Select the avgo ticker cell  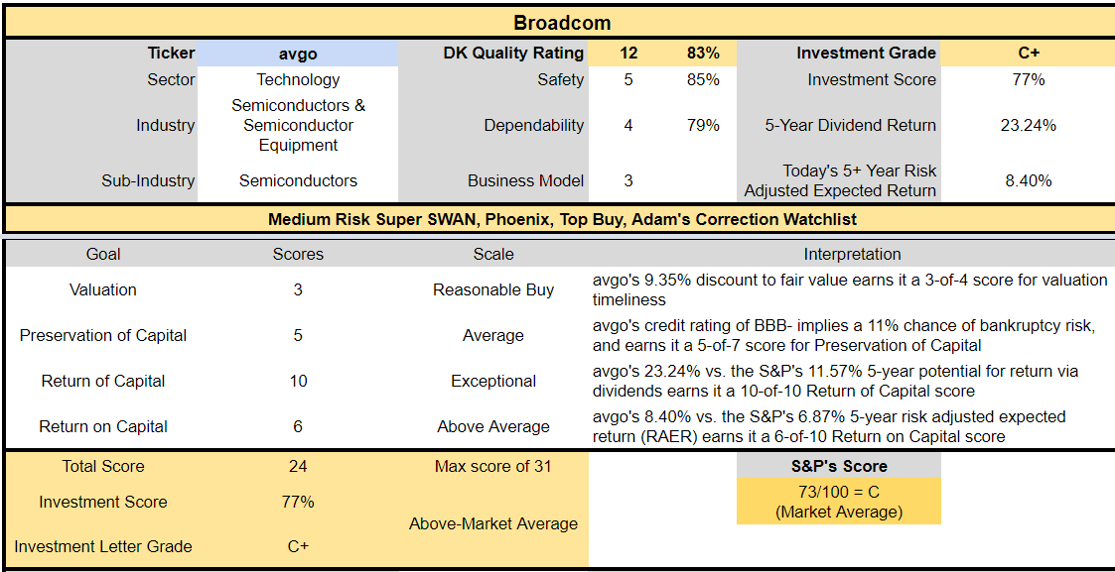pyautogui.click(x=298, y=54)
